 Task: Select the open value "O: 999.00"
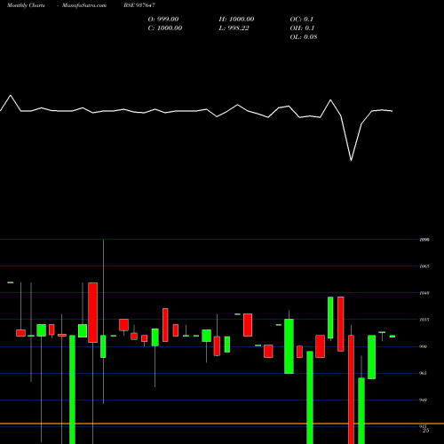pyautogui.click(x=163, y=19)
